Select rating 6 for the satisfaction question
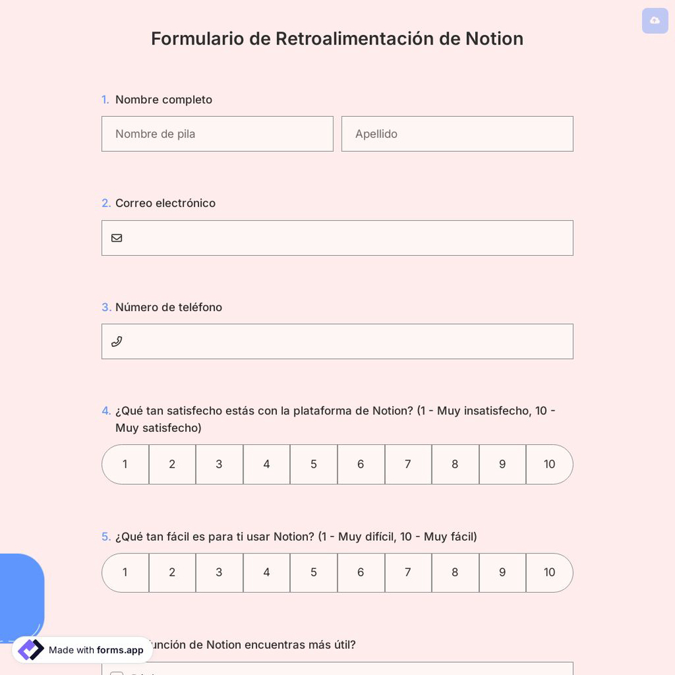Viewport: 675px width, 675px height. pyautogui.click(x=360, y=464)
